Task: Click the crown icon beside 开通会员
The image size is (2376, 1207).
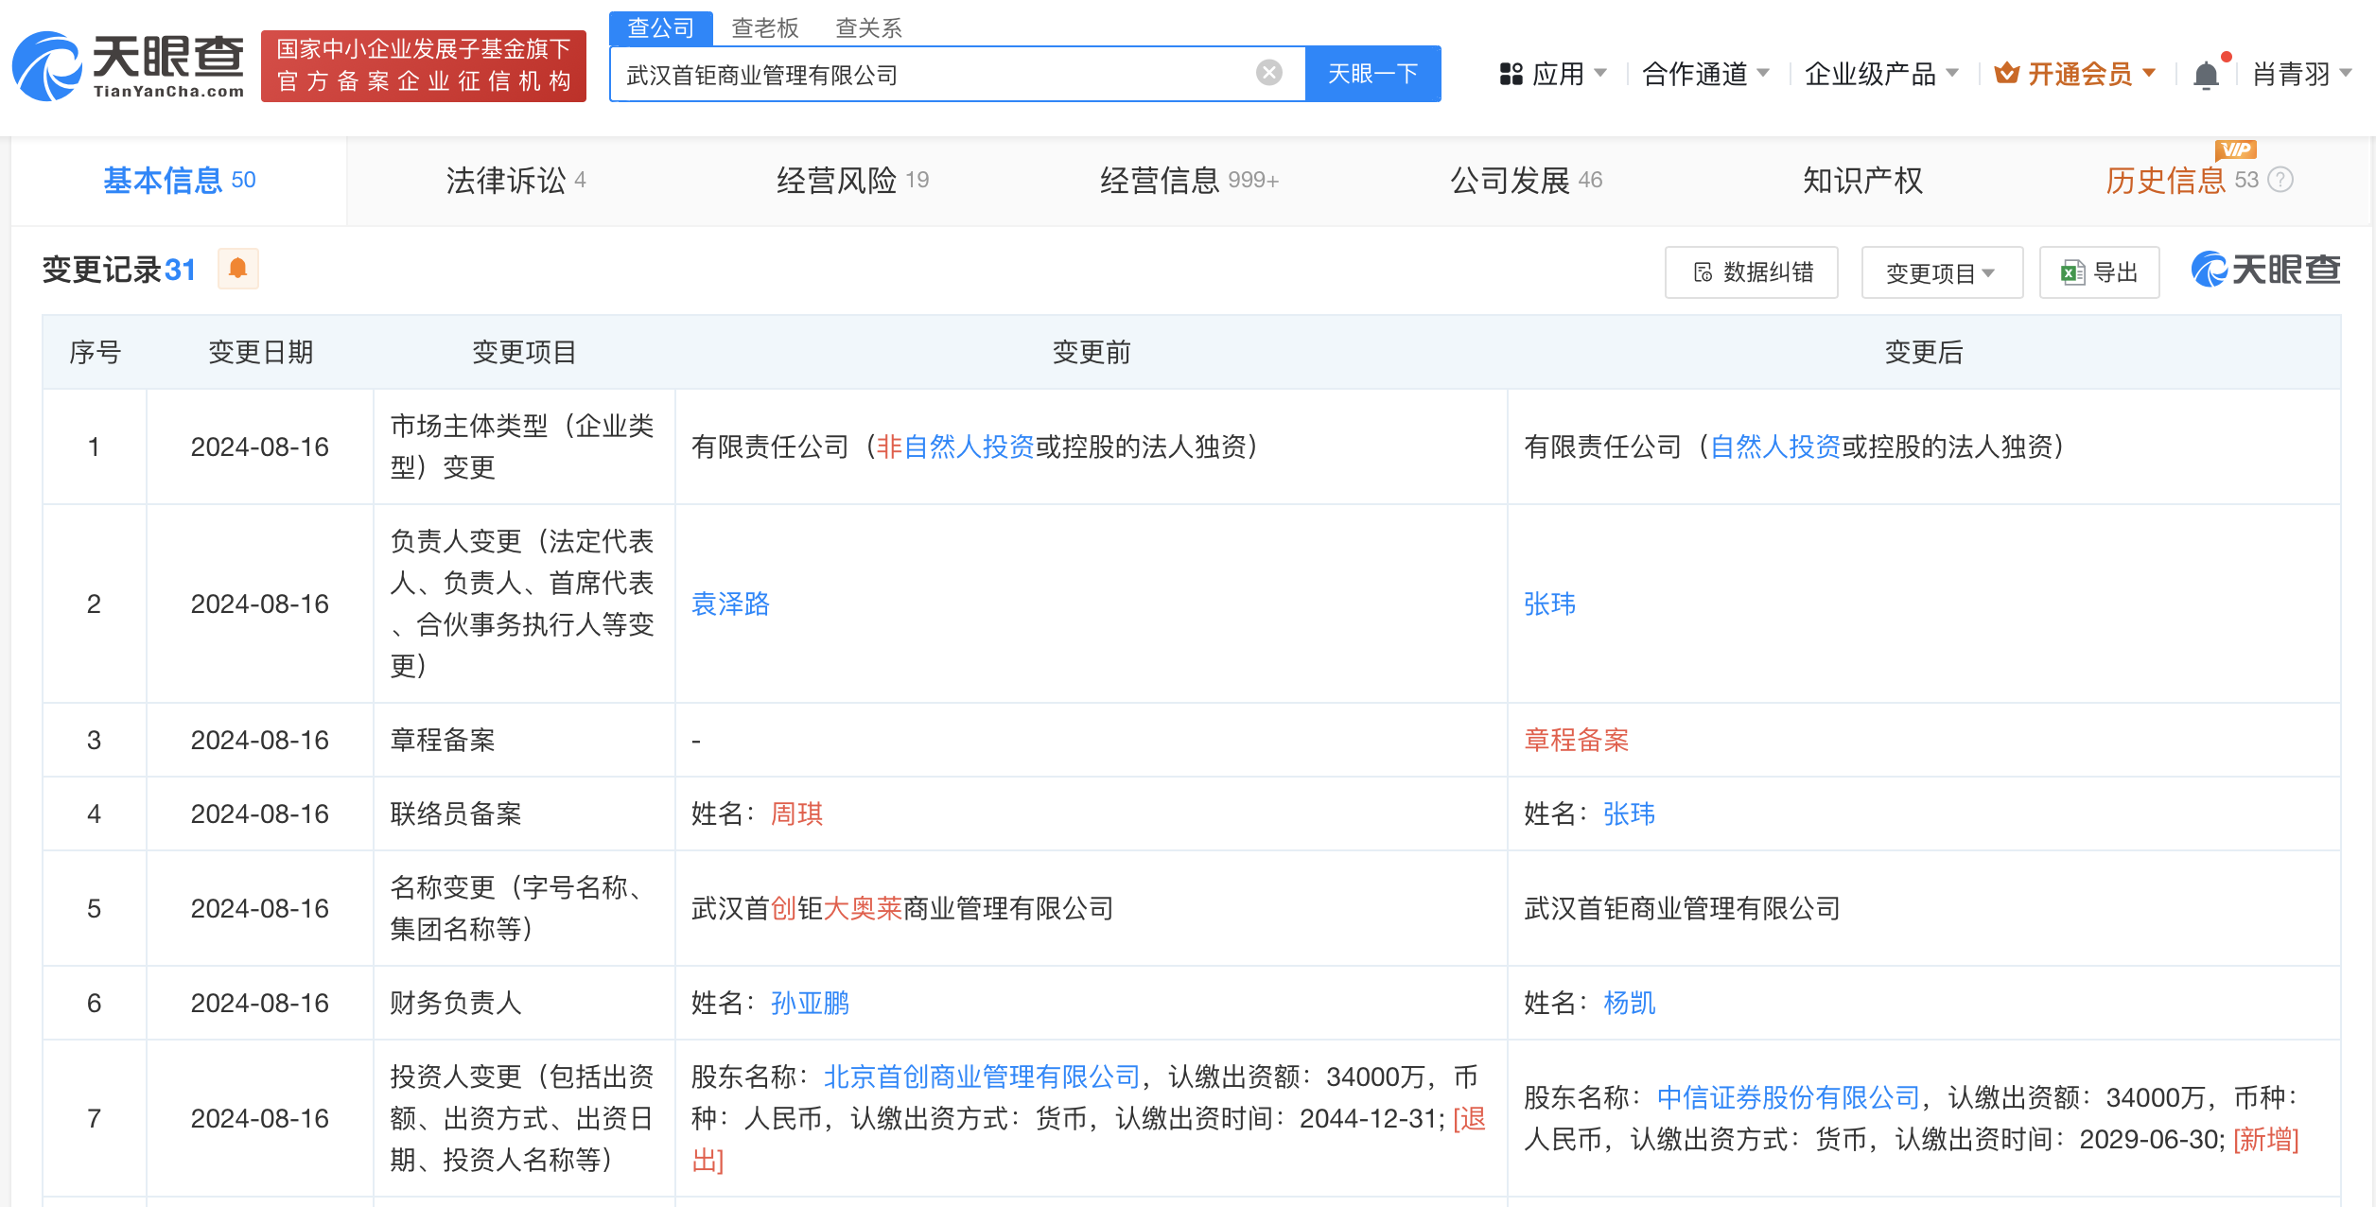Action: click(2007, 73)
